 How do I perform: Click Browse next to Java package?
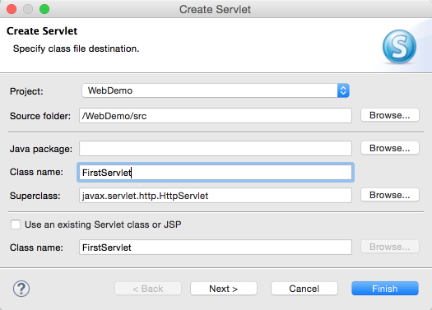point(389,148)
